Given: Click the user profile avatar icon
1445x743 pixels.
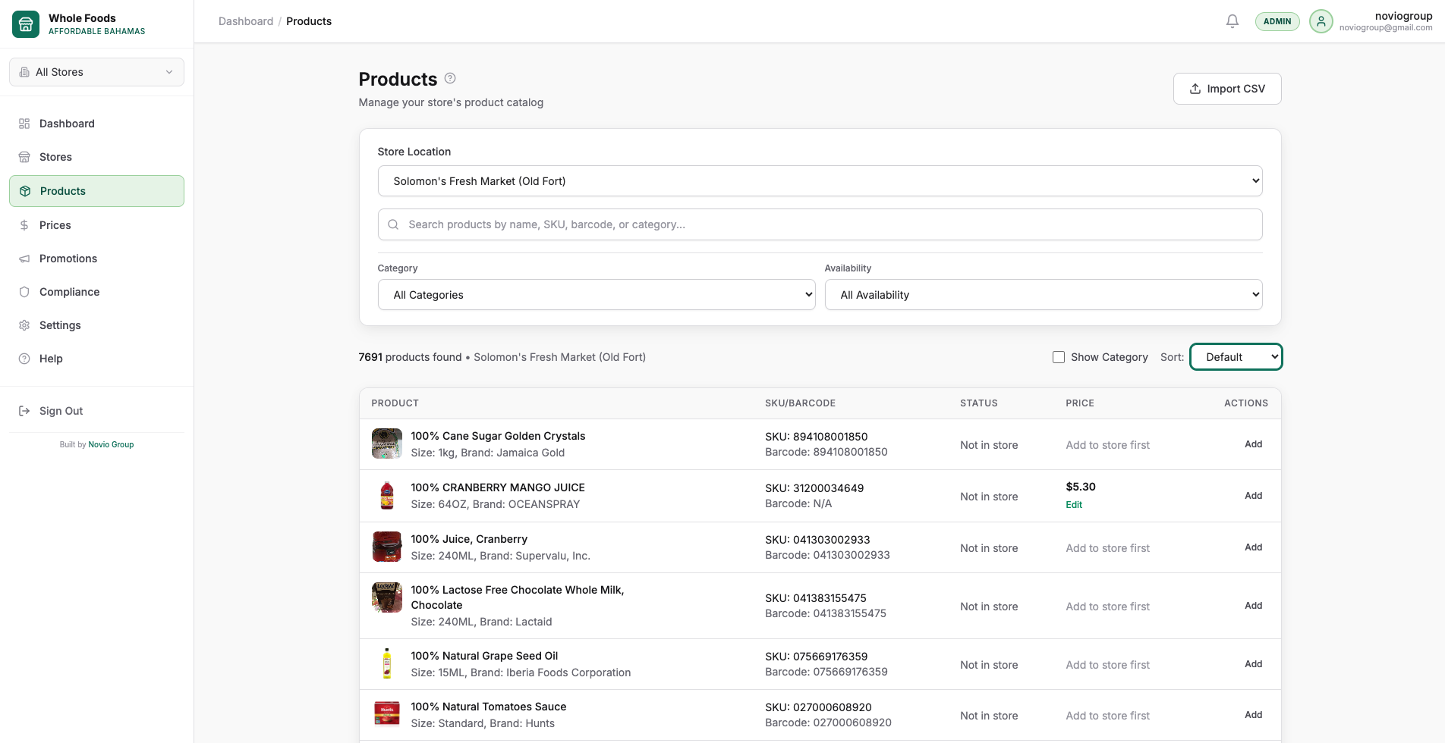Looking at the screenshot, I should (1321, 21).
